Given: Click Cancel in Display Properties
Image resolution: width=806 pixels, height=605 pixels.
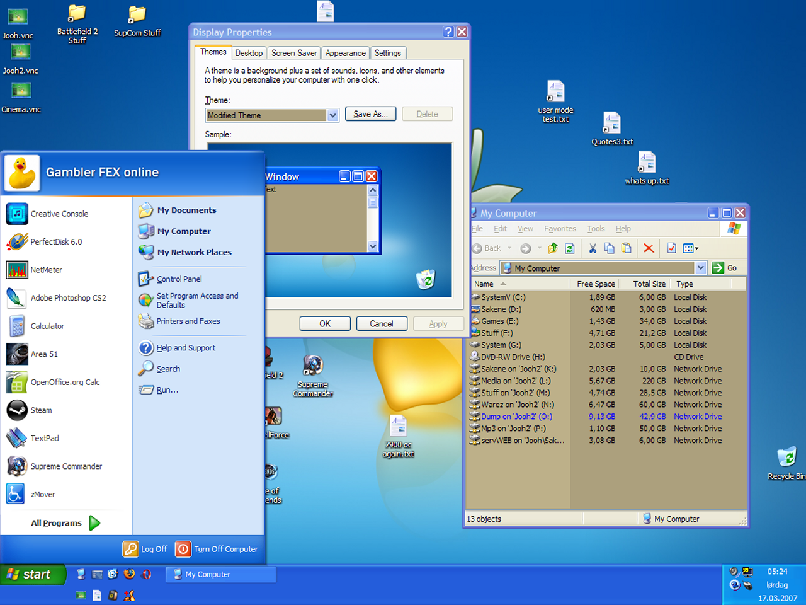Looking at the screenshot, I should [x=382, y=323].
